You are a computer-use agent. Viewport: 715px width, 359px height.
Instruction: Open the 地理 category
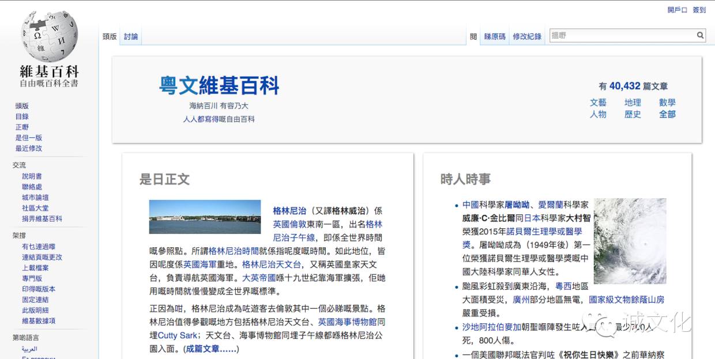(x=633, y=103)
